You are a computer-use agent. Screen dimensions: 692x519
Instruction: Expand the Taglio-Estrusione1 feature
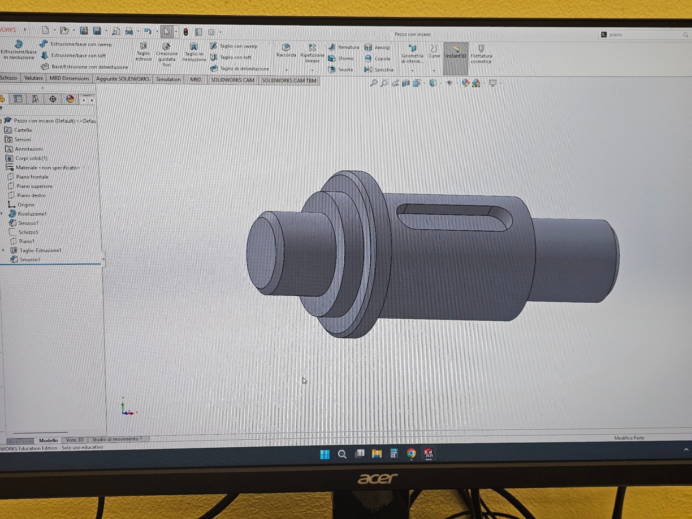tap(3, 250)
